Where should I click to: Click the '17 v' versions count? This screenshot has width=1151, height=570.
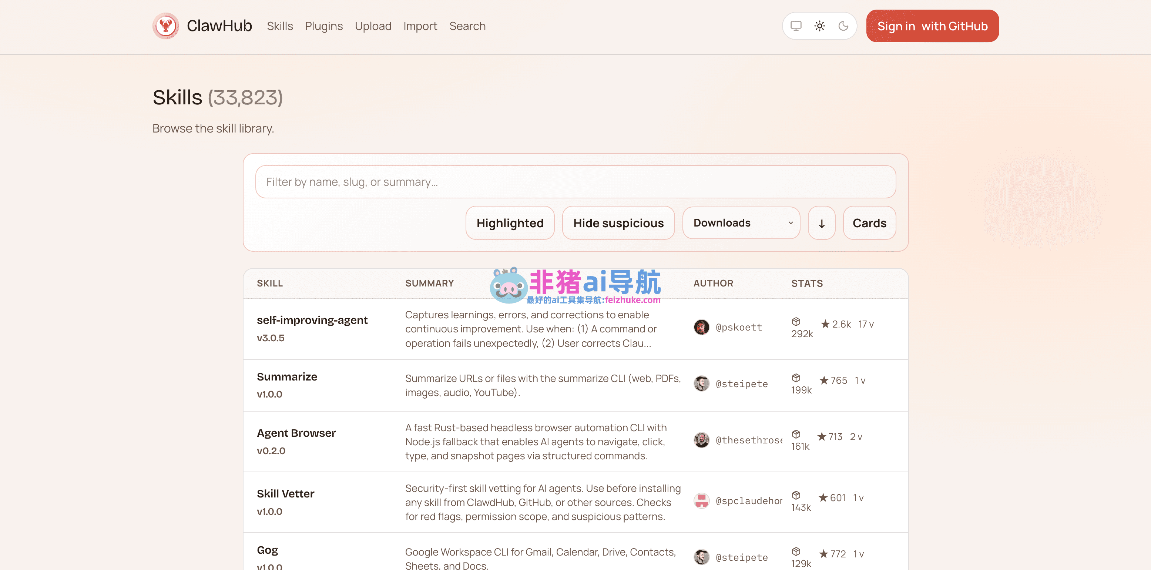click(866, 324)
